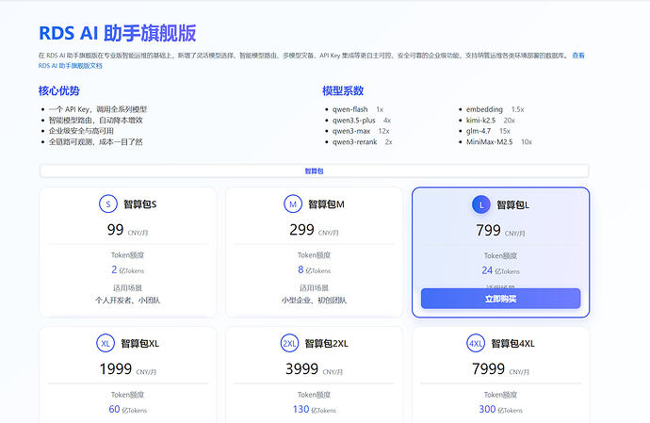Click the 智算包L card title
650x423 pixels.
(512, 204)
